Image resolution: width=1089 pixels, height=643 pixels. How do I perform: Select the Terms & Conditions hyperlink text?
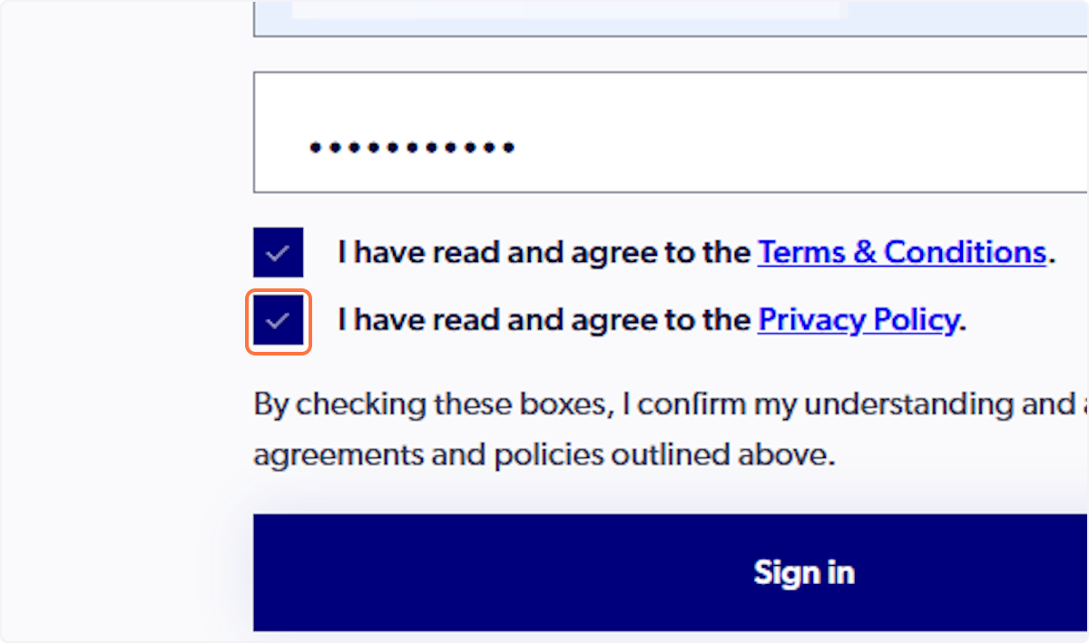point(902,252)
